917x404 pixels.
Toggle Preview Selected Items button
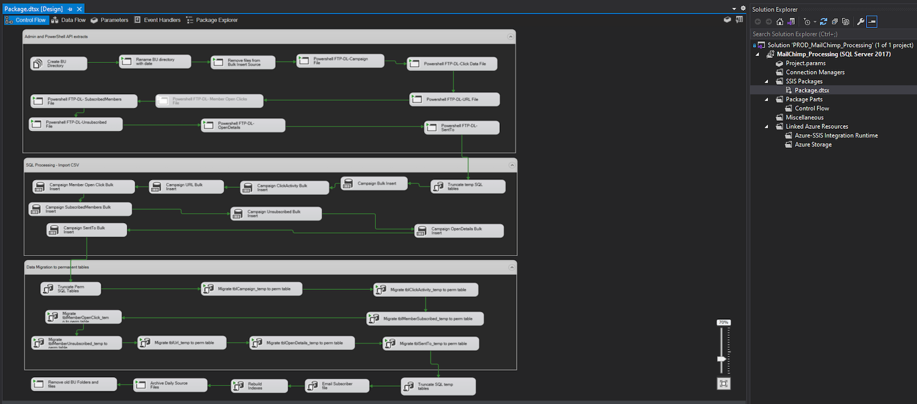click(872, 22)
